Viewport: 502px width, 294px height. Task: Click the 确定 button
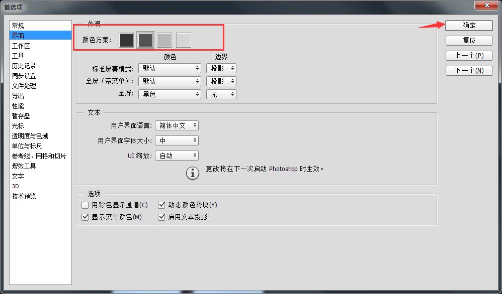pos(468,25)
